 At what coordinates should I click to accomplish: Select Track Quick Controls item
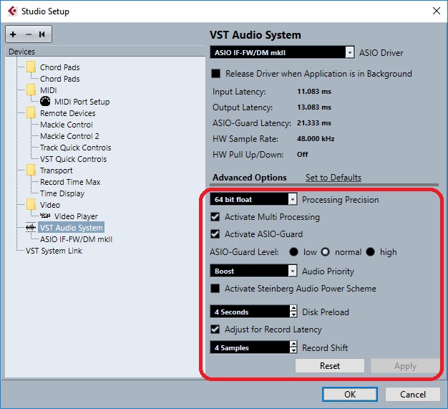[75, 148]
